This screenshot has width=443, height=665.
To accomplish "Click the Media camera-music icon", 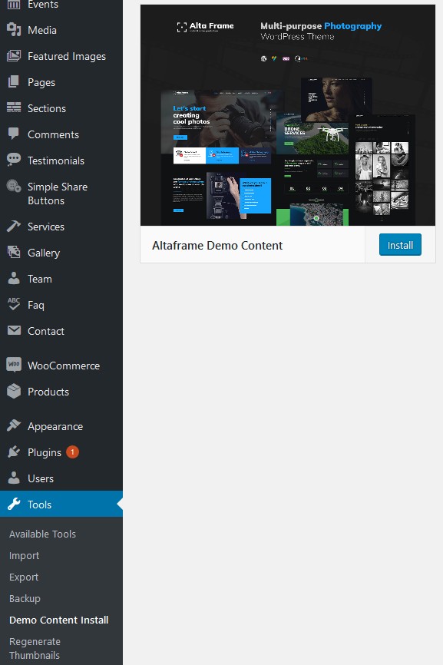I will pyautogui.click(x=14, y=30).
